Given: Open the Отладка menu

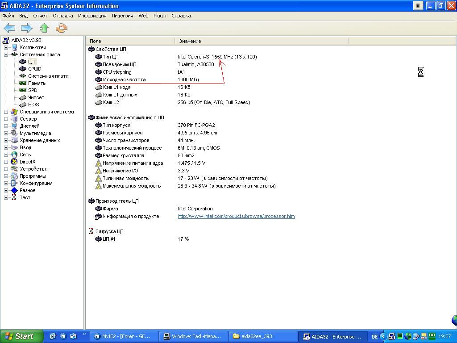Looking at the screenshot, I should [x=62, y=16].
